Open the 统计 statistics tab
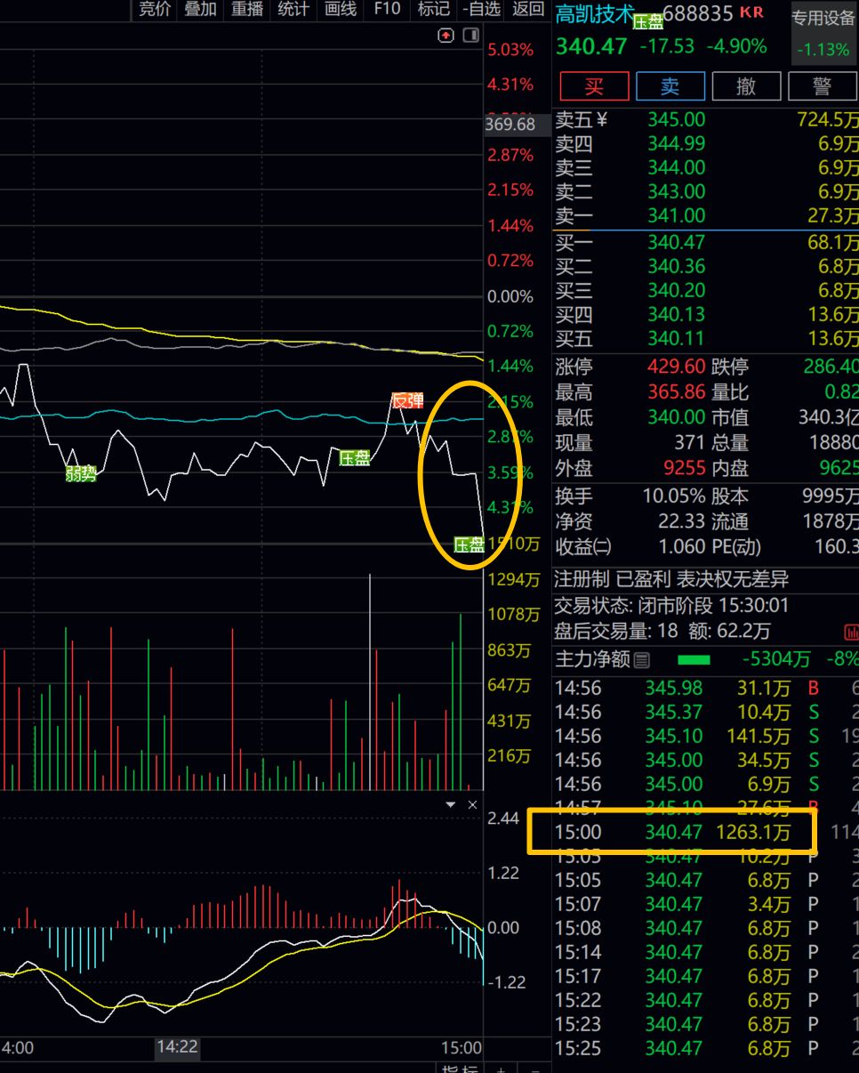This screenshot has height=1073, width=859. tap(293, 10)
